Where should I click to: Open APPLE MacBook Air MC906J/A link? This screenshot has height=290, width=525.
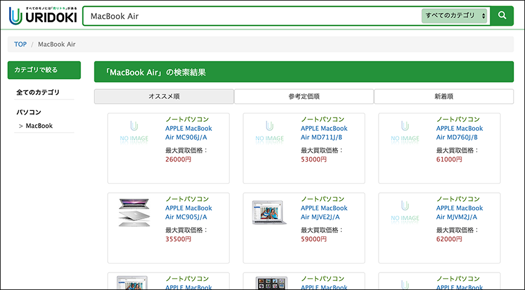point(189,133)
